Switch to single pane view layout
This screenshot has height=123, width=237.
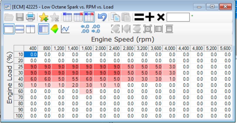point(9,29)
